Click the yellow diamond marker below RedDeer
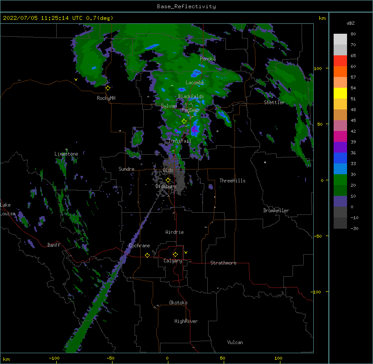 pyautogui.click(x=184, y=121)
